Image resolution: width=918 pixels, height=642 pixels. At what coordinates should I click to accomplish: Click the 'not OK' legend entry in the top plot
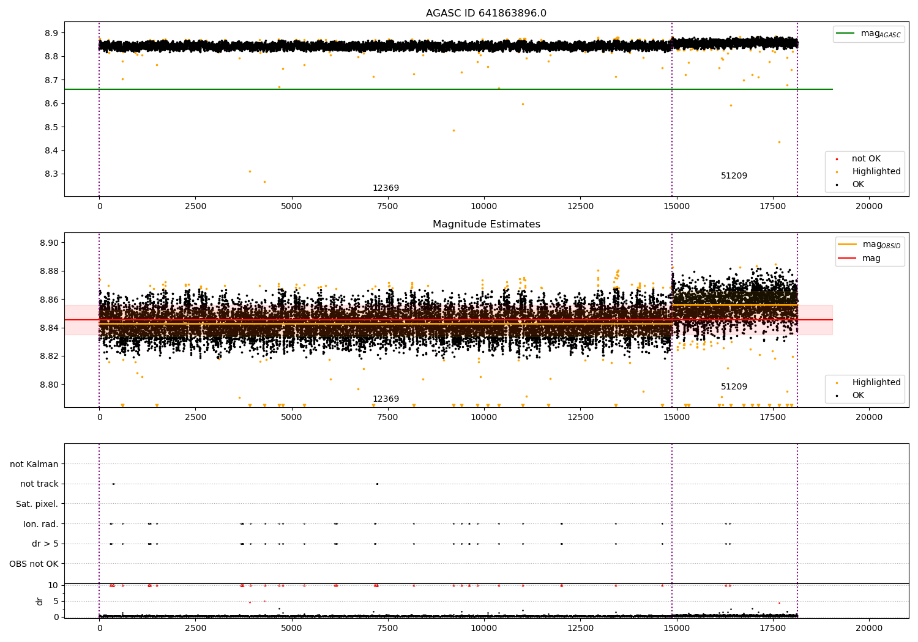click(865, 159)
